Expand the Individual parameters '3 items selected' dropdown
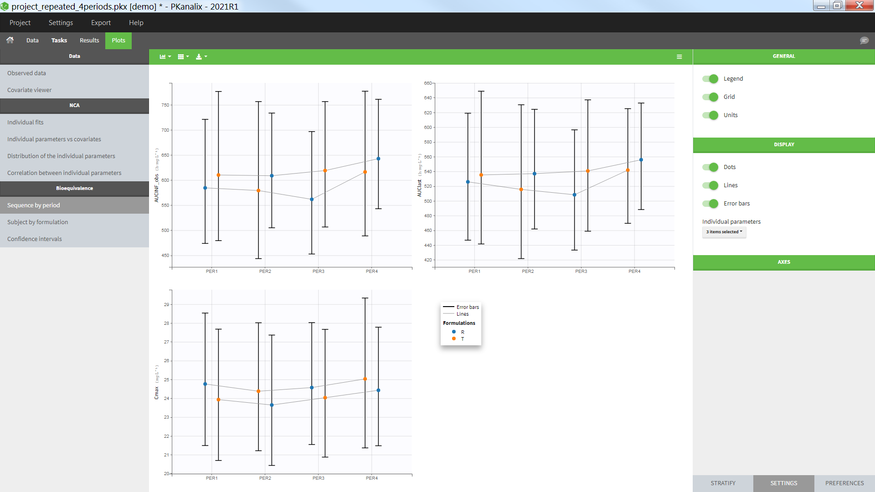The height and width of the screenshot is (492, 875). [x=724, y=232]
